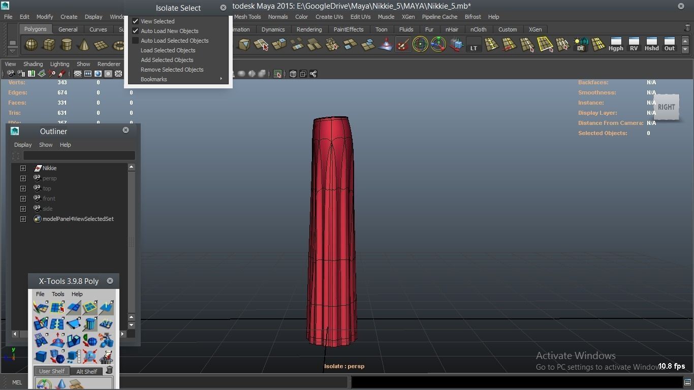The width and height of the screenshot is (694, 390).
Task: Open the Outliner Display menu
Action: click(x=23, y=145)
